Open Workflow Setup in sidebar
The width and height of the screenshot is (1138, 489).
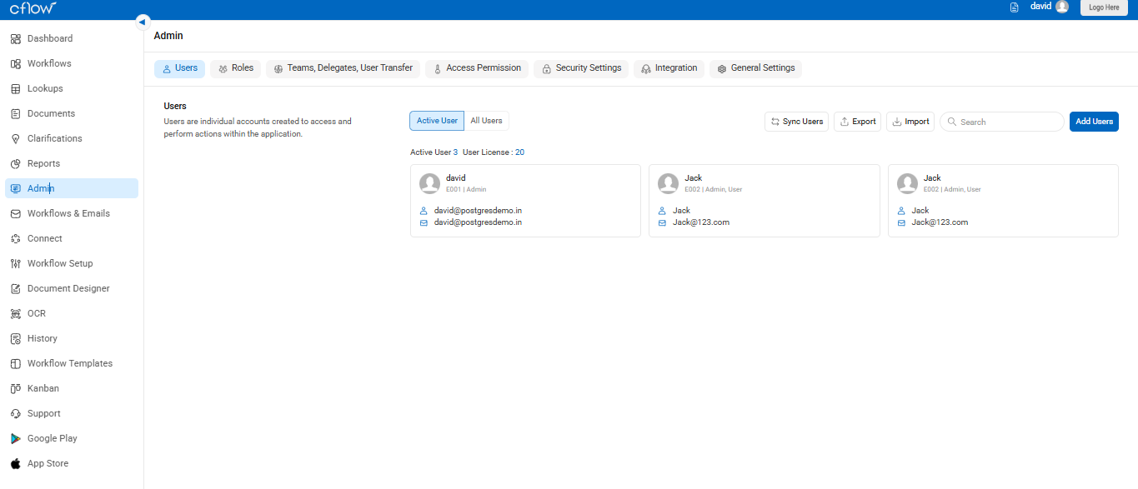(x=72, y=263)
